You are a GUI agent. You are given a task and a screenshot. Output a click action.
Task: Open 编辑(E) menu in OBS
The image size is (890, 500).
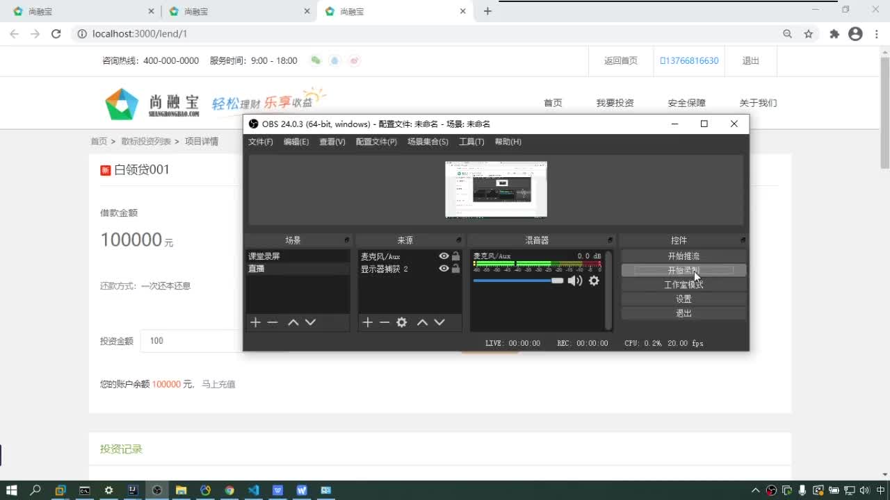(x=296, y=142)
